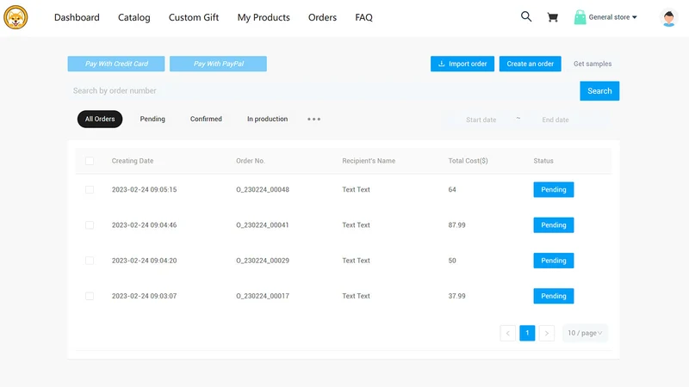The width and height of the screenshot is (689, 387).
Task: Show more order filters via three dots
Action: pyautogui.click(x=313, y=119)
